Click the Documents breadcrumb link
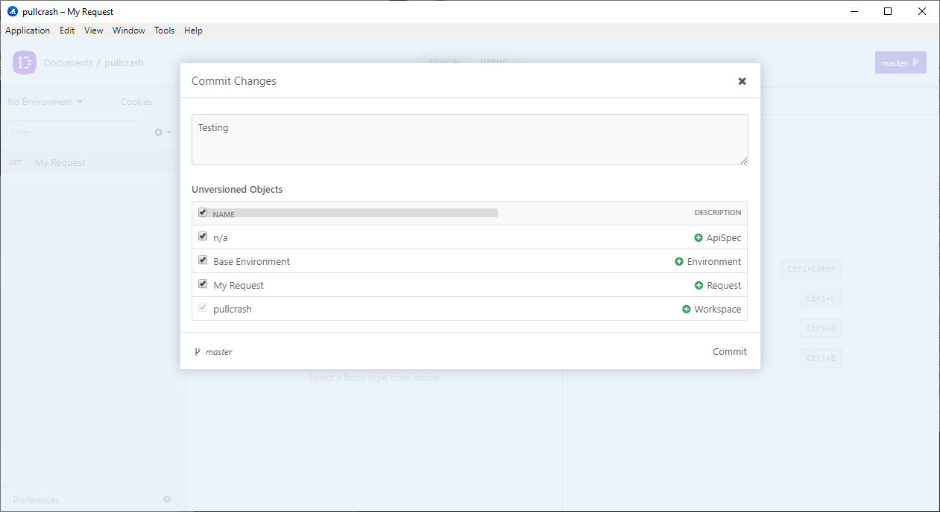The image size is (940, 512). (68, 63)
